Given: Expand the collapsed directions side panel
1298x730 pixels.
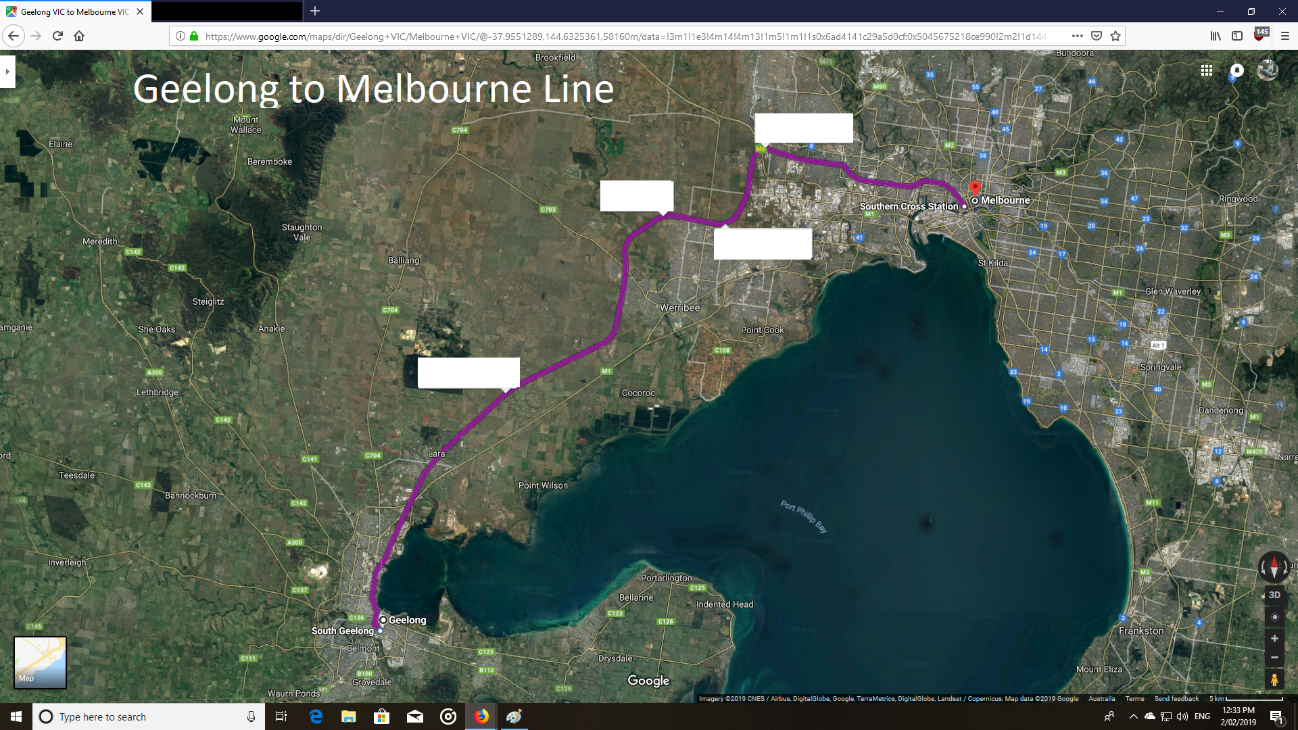Looking at the screenshot, I should (x=7, y=72).
